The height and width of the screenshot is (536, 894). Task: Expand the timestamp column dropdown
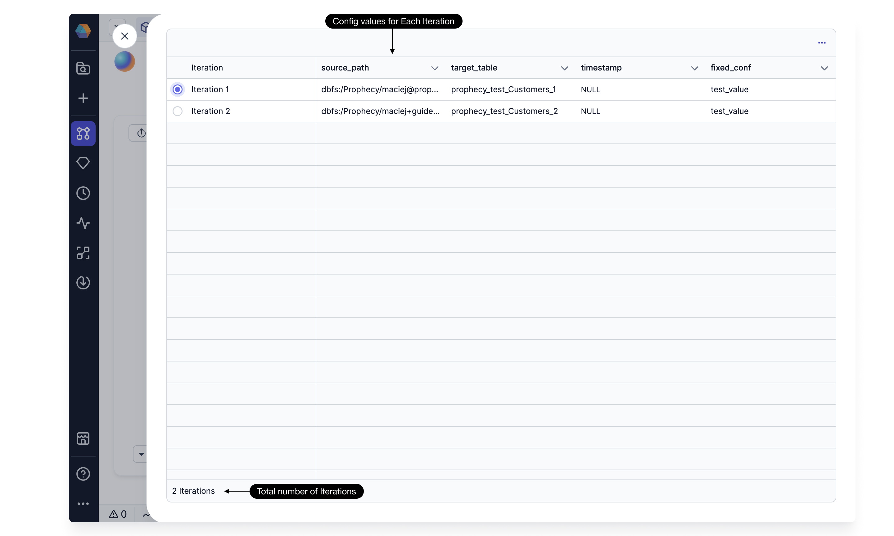694,68
